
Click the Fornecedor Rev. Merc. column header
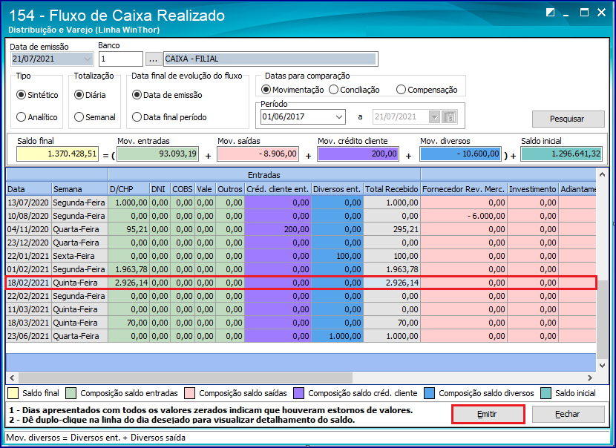point(464,189)
